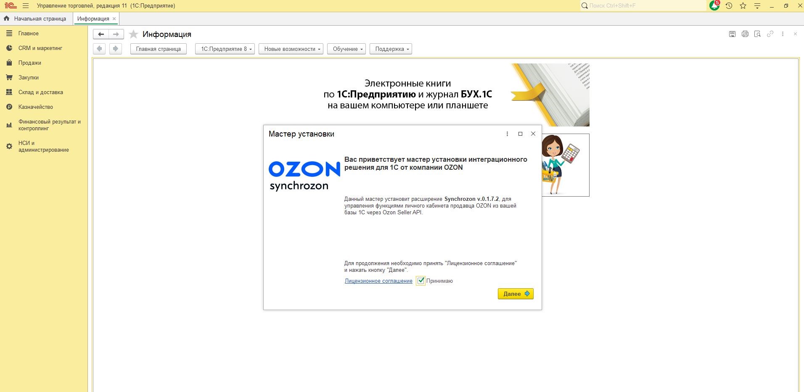This screenshot has height=392, width=804.
Task: Open the Главное section
Action: point(29,33)
